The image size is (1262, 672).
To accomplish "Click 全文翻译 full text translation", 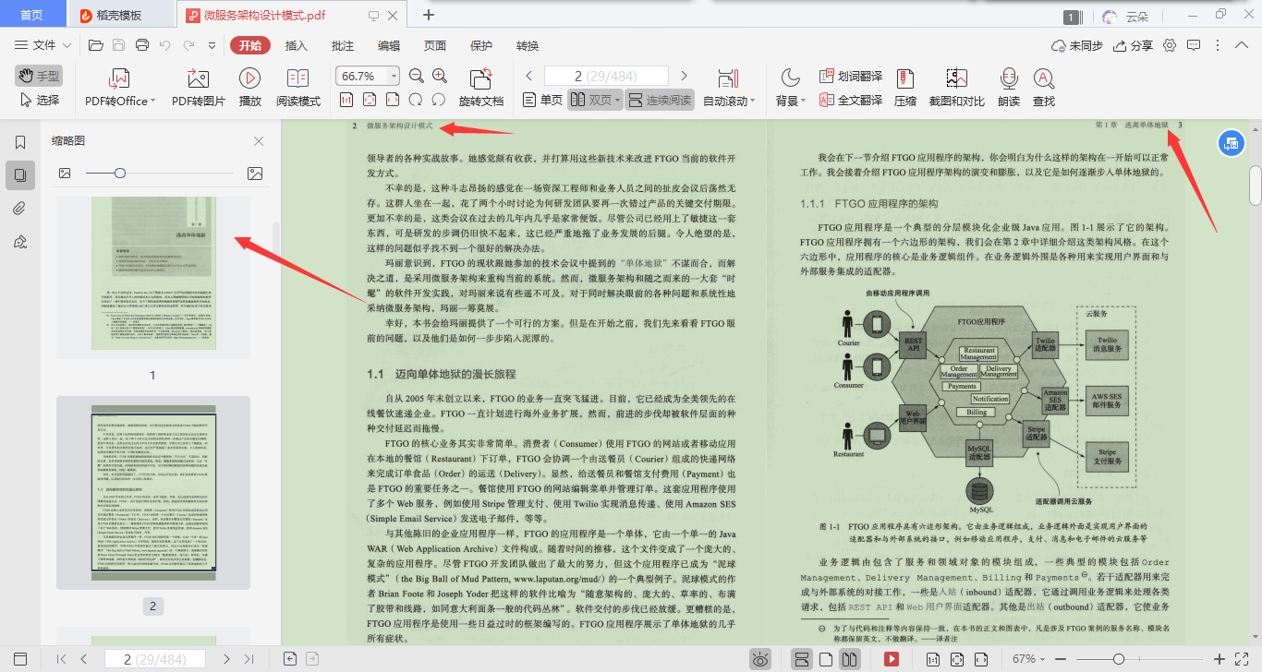I will (851, 100).
